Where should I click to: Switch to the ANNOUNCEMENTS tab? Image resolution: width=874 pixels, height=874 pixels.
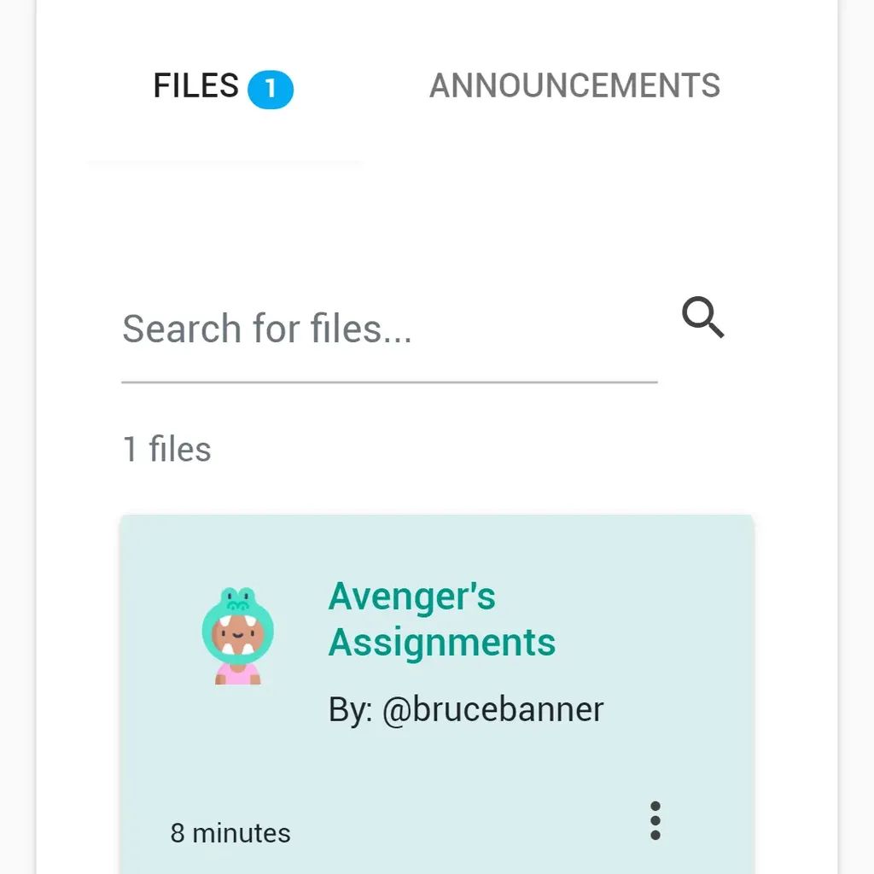[575, 85]
